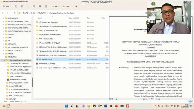Open PowerPoint from taskbar
The image size is (194, 109).
click(x=116, y=106)
